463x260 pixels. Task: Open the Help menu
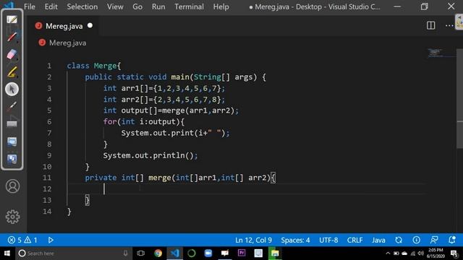point(221,6)
